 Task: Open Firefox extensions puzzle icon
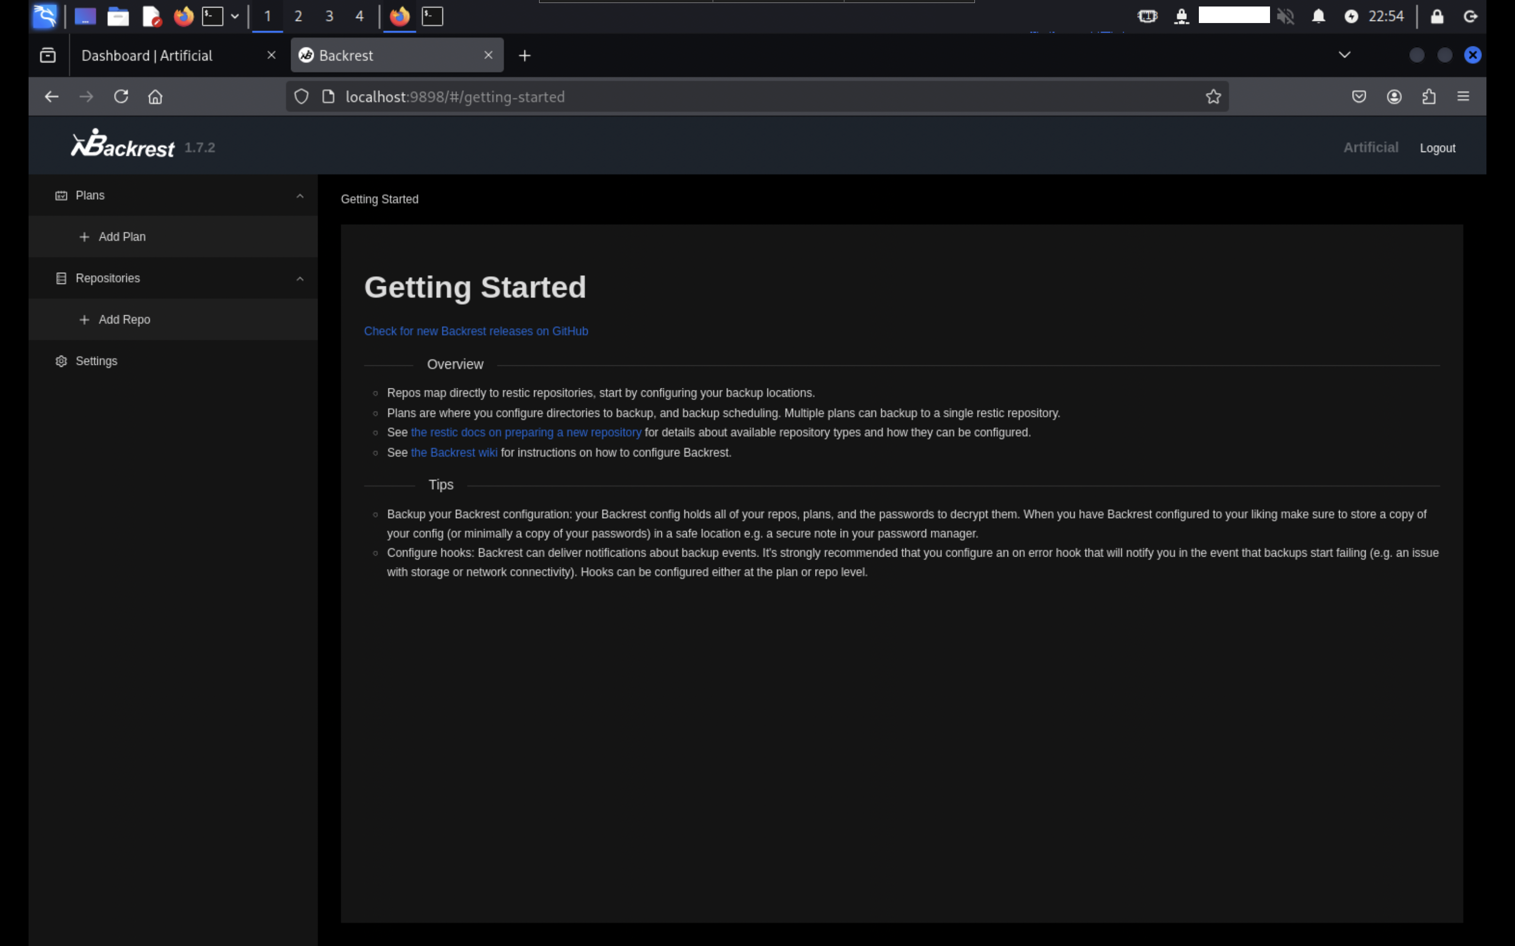click(1429, 96)
